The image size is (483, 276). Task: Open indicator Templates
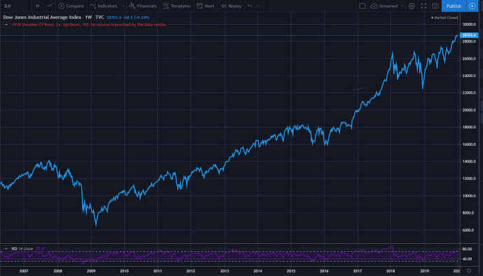[177, 6]
